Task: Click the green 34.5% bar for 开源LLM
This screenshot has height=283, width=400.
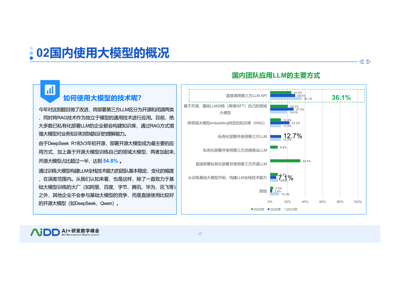Action: pyautogui.click(x=285, y=161)
